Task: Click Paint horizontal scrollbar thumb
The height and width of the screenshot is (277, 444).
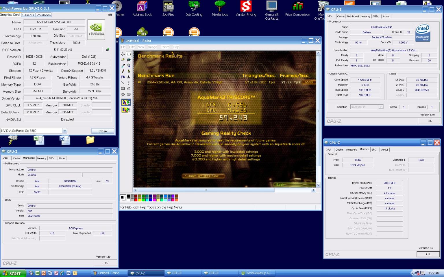Action: [206, 190]
